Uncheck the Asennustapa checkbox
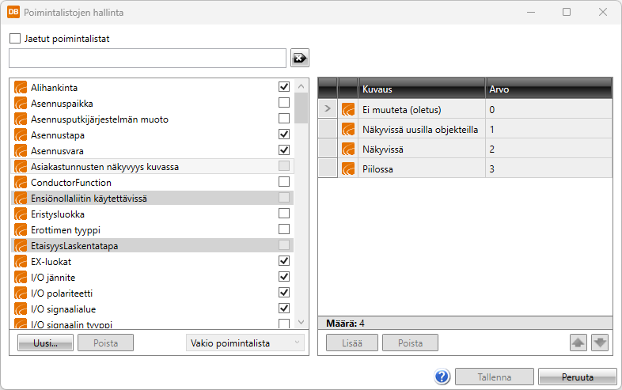This screenshot has height=390, width=622. coord(284,134)
